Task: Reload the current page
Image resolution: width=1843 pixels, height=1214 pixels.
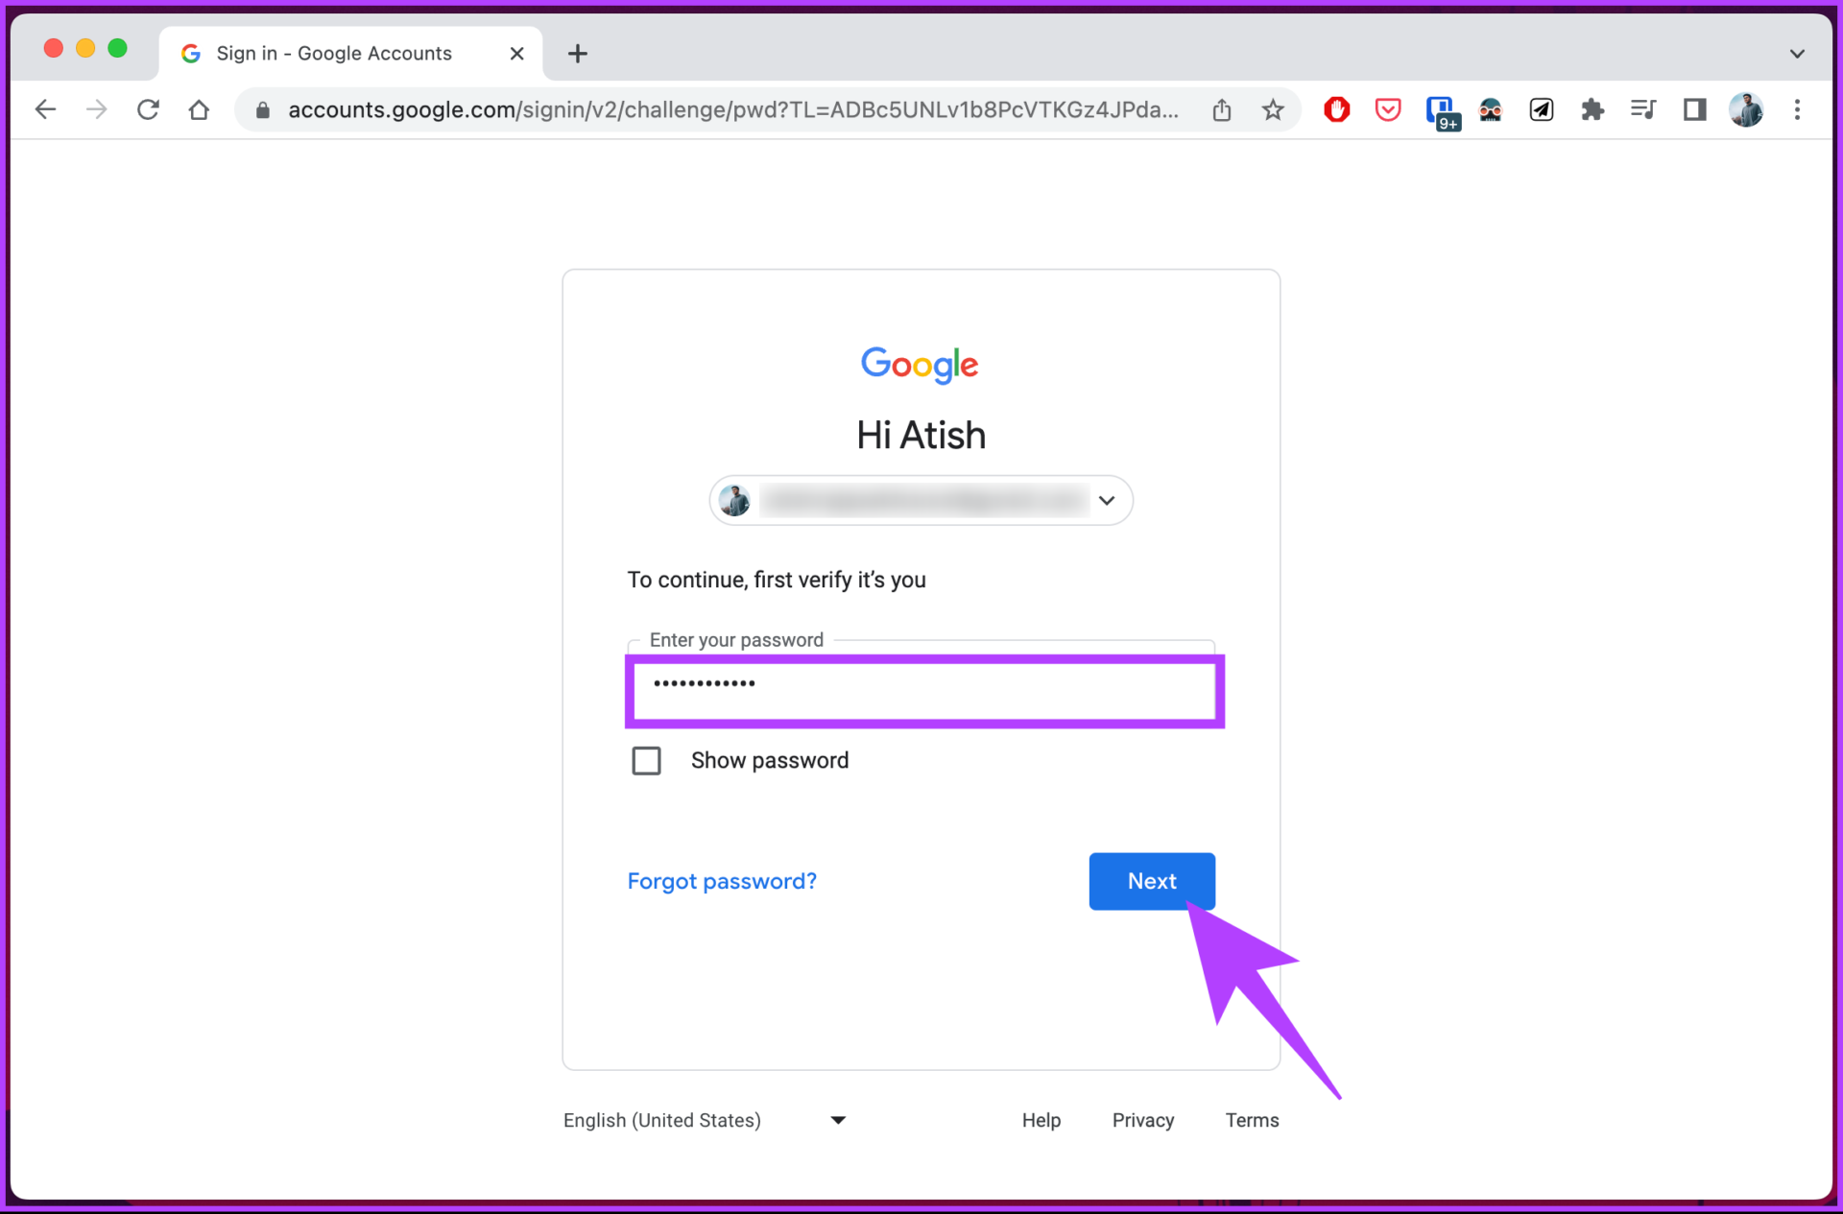Action: pos(148,109)
